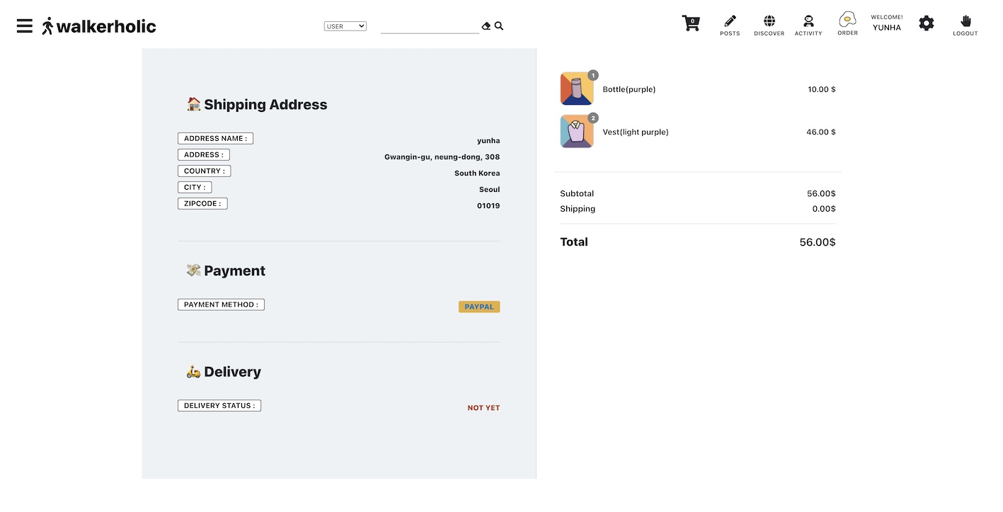Go to Posts via pencil icon

[x=730, y=25]
